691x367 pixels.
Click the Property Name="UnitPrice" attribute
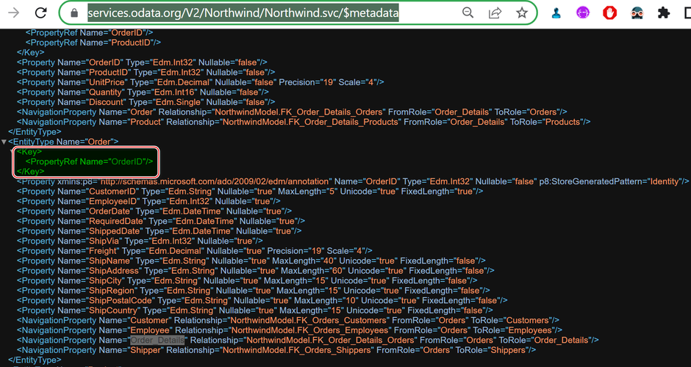[93, 82]
